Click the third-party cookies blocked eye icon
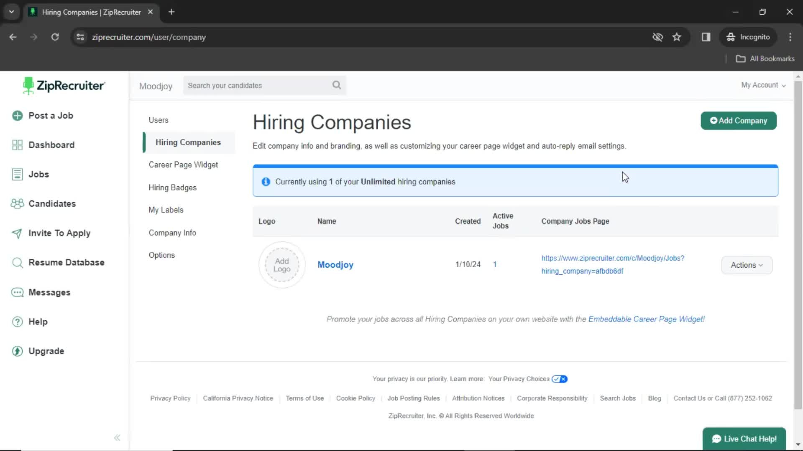The image size is (803, 451). click(x=657, y=37)
